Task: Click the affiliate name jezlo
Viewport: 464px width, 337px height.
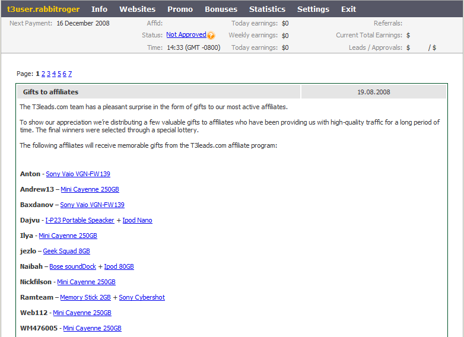Action: tap(28, 251)
